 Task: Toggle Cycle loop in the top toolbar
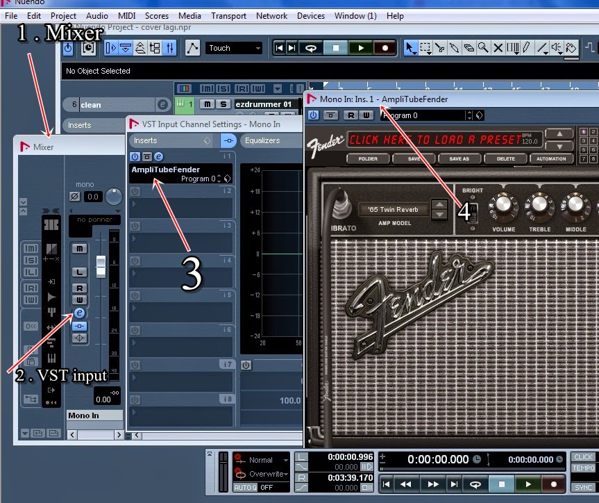(x=310, y=48)
